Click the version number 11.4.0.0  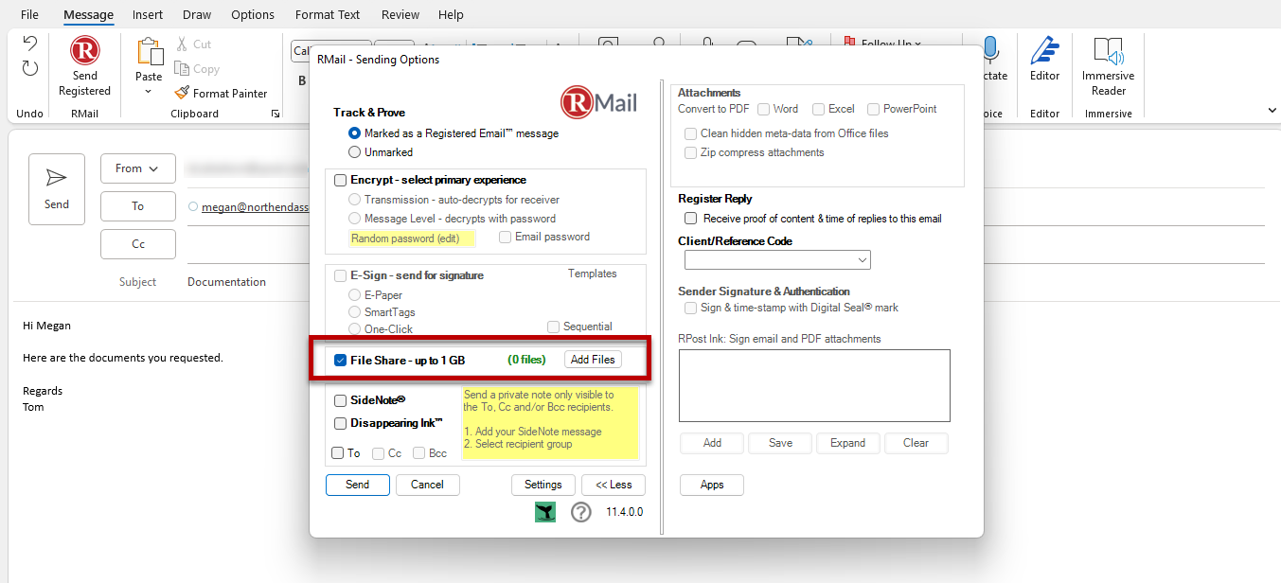[625, 512]
